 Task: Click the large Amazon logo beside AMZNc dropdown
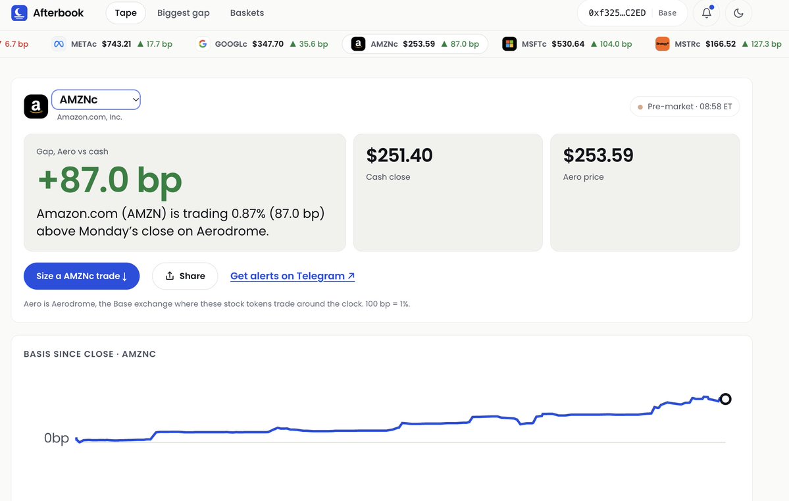click(36, 106)
